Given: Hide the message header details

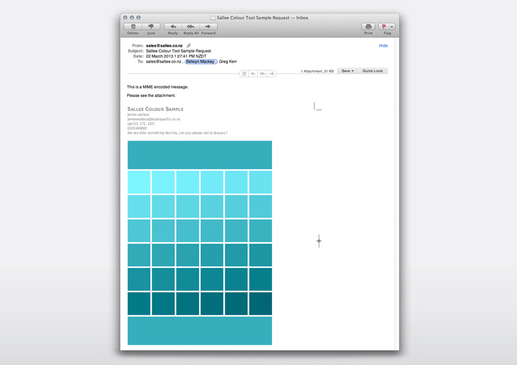Looking at the screenshot, I should click(383, 45).
